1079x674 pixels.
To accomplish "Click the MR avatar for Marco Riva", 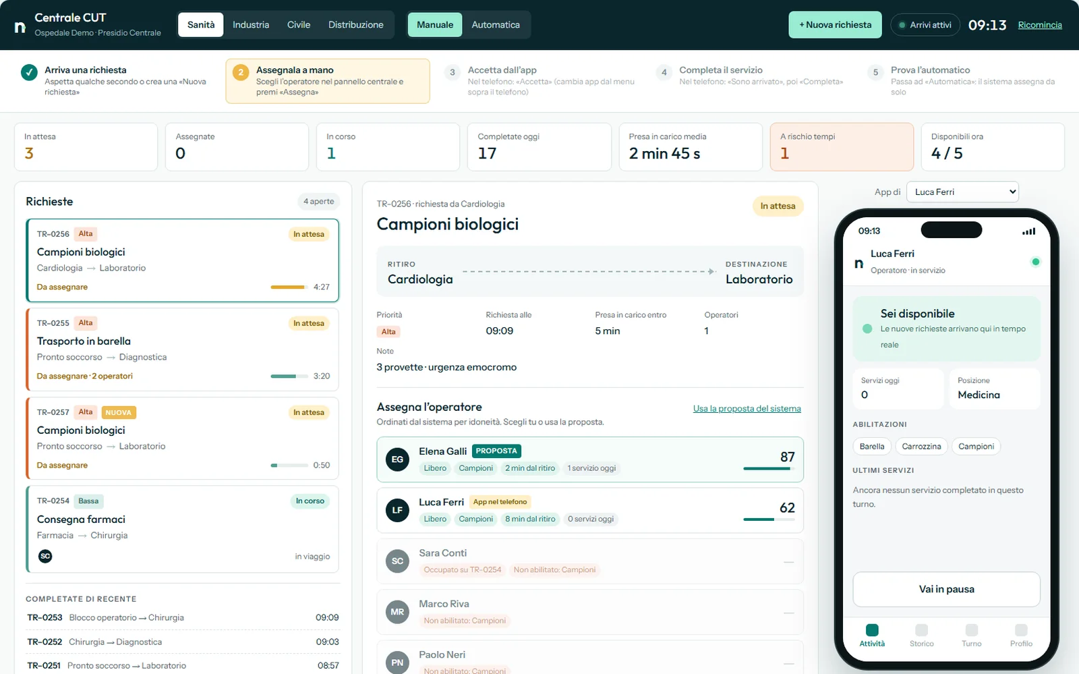I will 397,612.
